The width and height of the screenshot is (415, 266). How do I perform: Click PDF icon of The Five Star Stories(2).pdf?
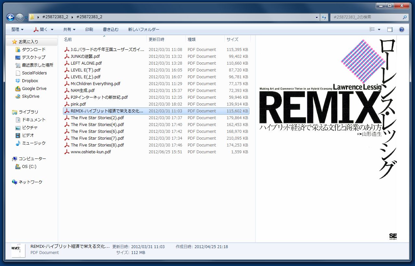click(67, 118)
